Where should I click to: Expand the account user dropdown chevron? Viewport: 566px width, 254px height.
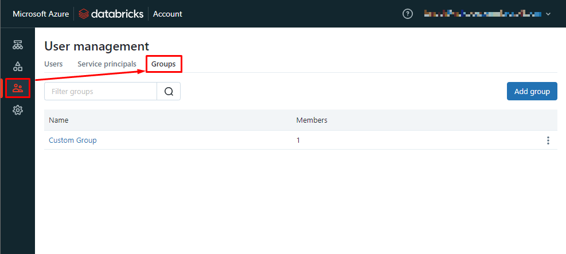(x=548, y=14)
